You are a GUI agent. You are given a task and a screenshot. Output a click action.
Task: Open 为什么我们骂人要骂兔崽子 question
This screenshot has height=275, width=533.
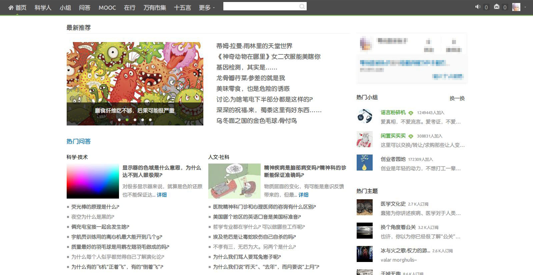click(247, 257)
